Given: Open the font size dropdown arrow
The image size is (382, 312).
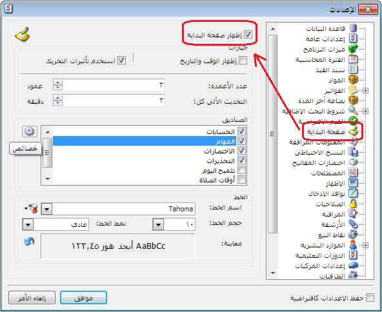Looking at the screenshot, I should click(x=158, y=224).
